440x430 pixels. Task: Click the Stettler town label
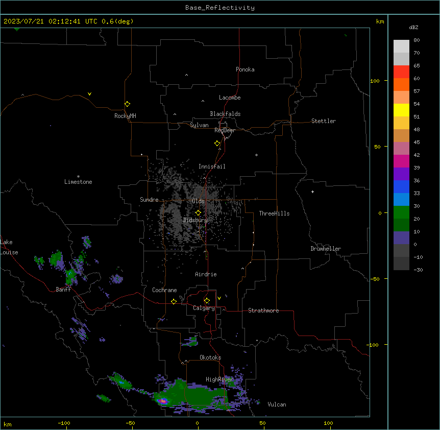[324, 121]
